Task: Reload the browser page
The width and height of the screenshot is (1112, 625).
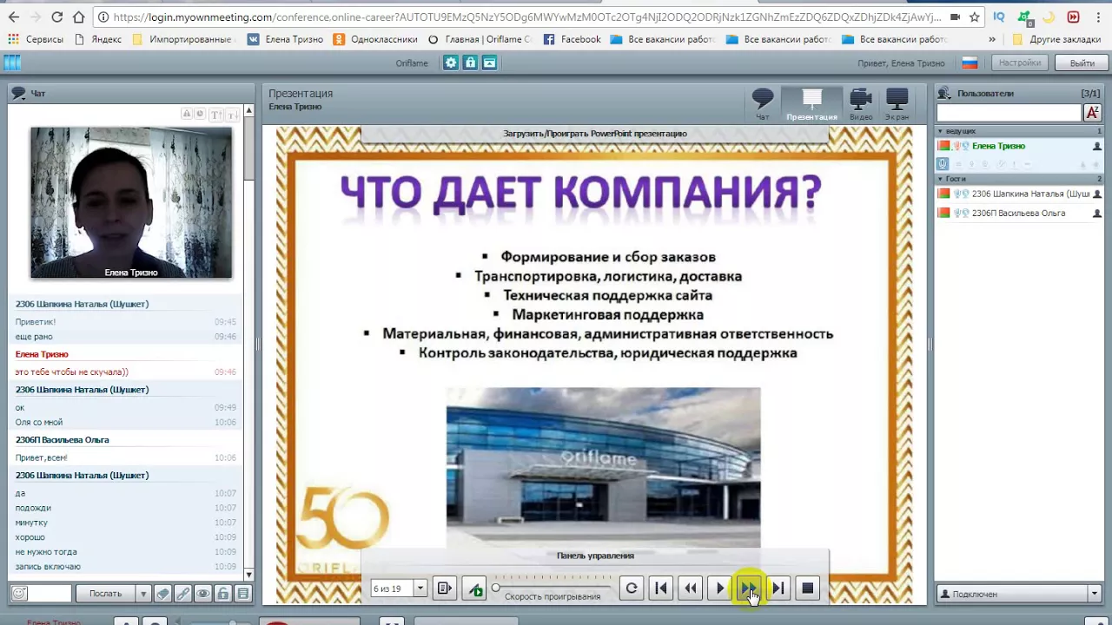Action: coord(56,16)
